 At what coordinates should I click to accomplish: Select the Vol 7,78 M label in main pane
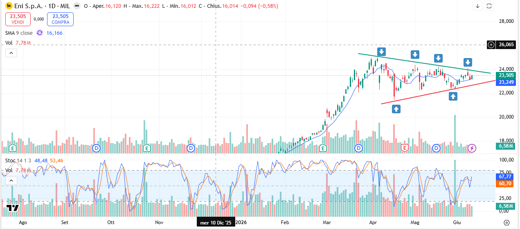coord(18,43)
